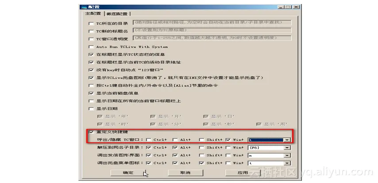Uncheck Ctrl+ for 解压到同名子目录
The height and width of the screenshot is (183, 378).
(x=149, y=148)
